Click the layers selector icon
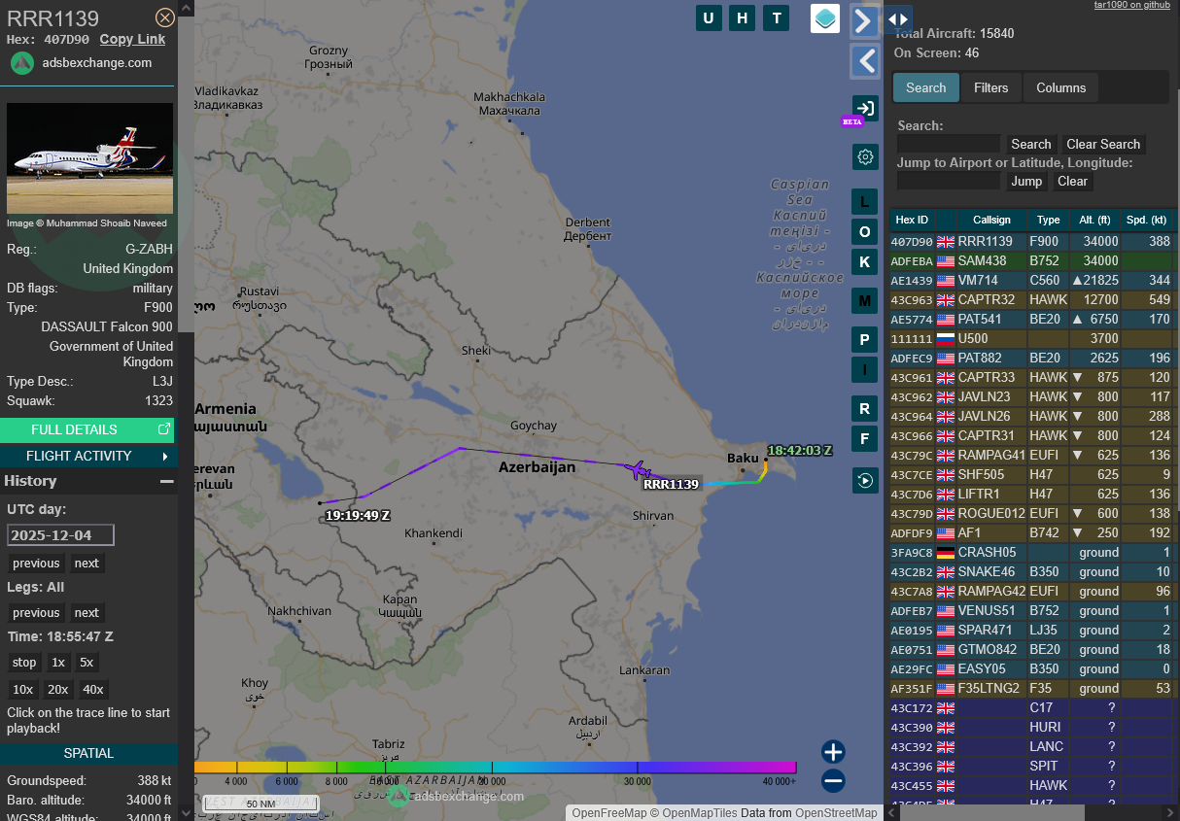The width and height of the screenshot is (1180, 821). point(825,18)
